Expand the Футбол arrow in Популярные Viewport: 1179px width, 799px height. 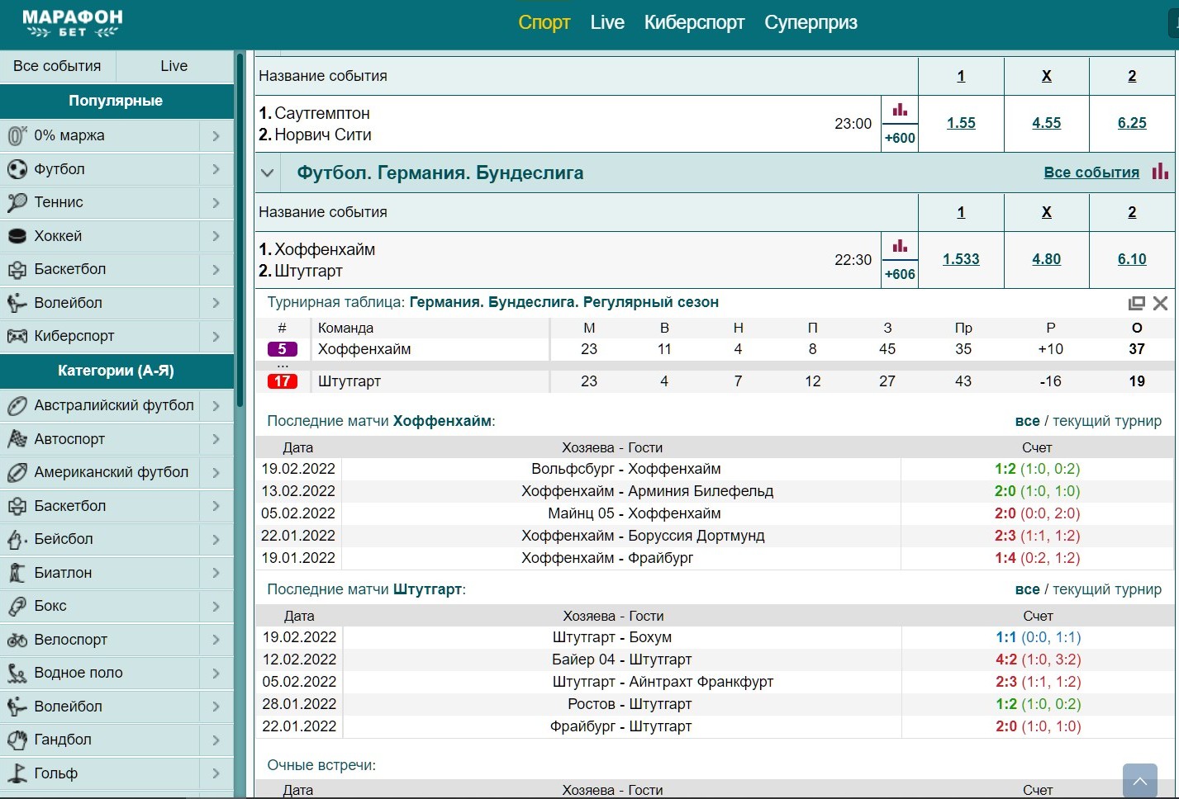tap(216, 169)
